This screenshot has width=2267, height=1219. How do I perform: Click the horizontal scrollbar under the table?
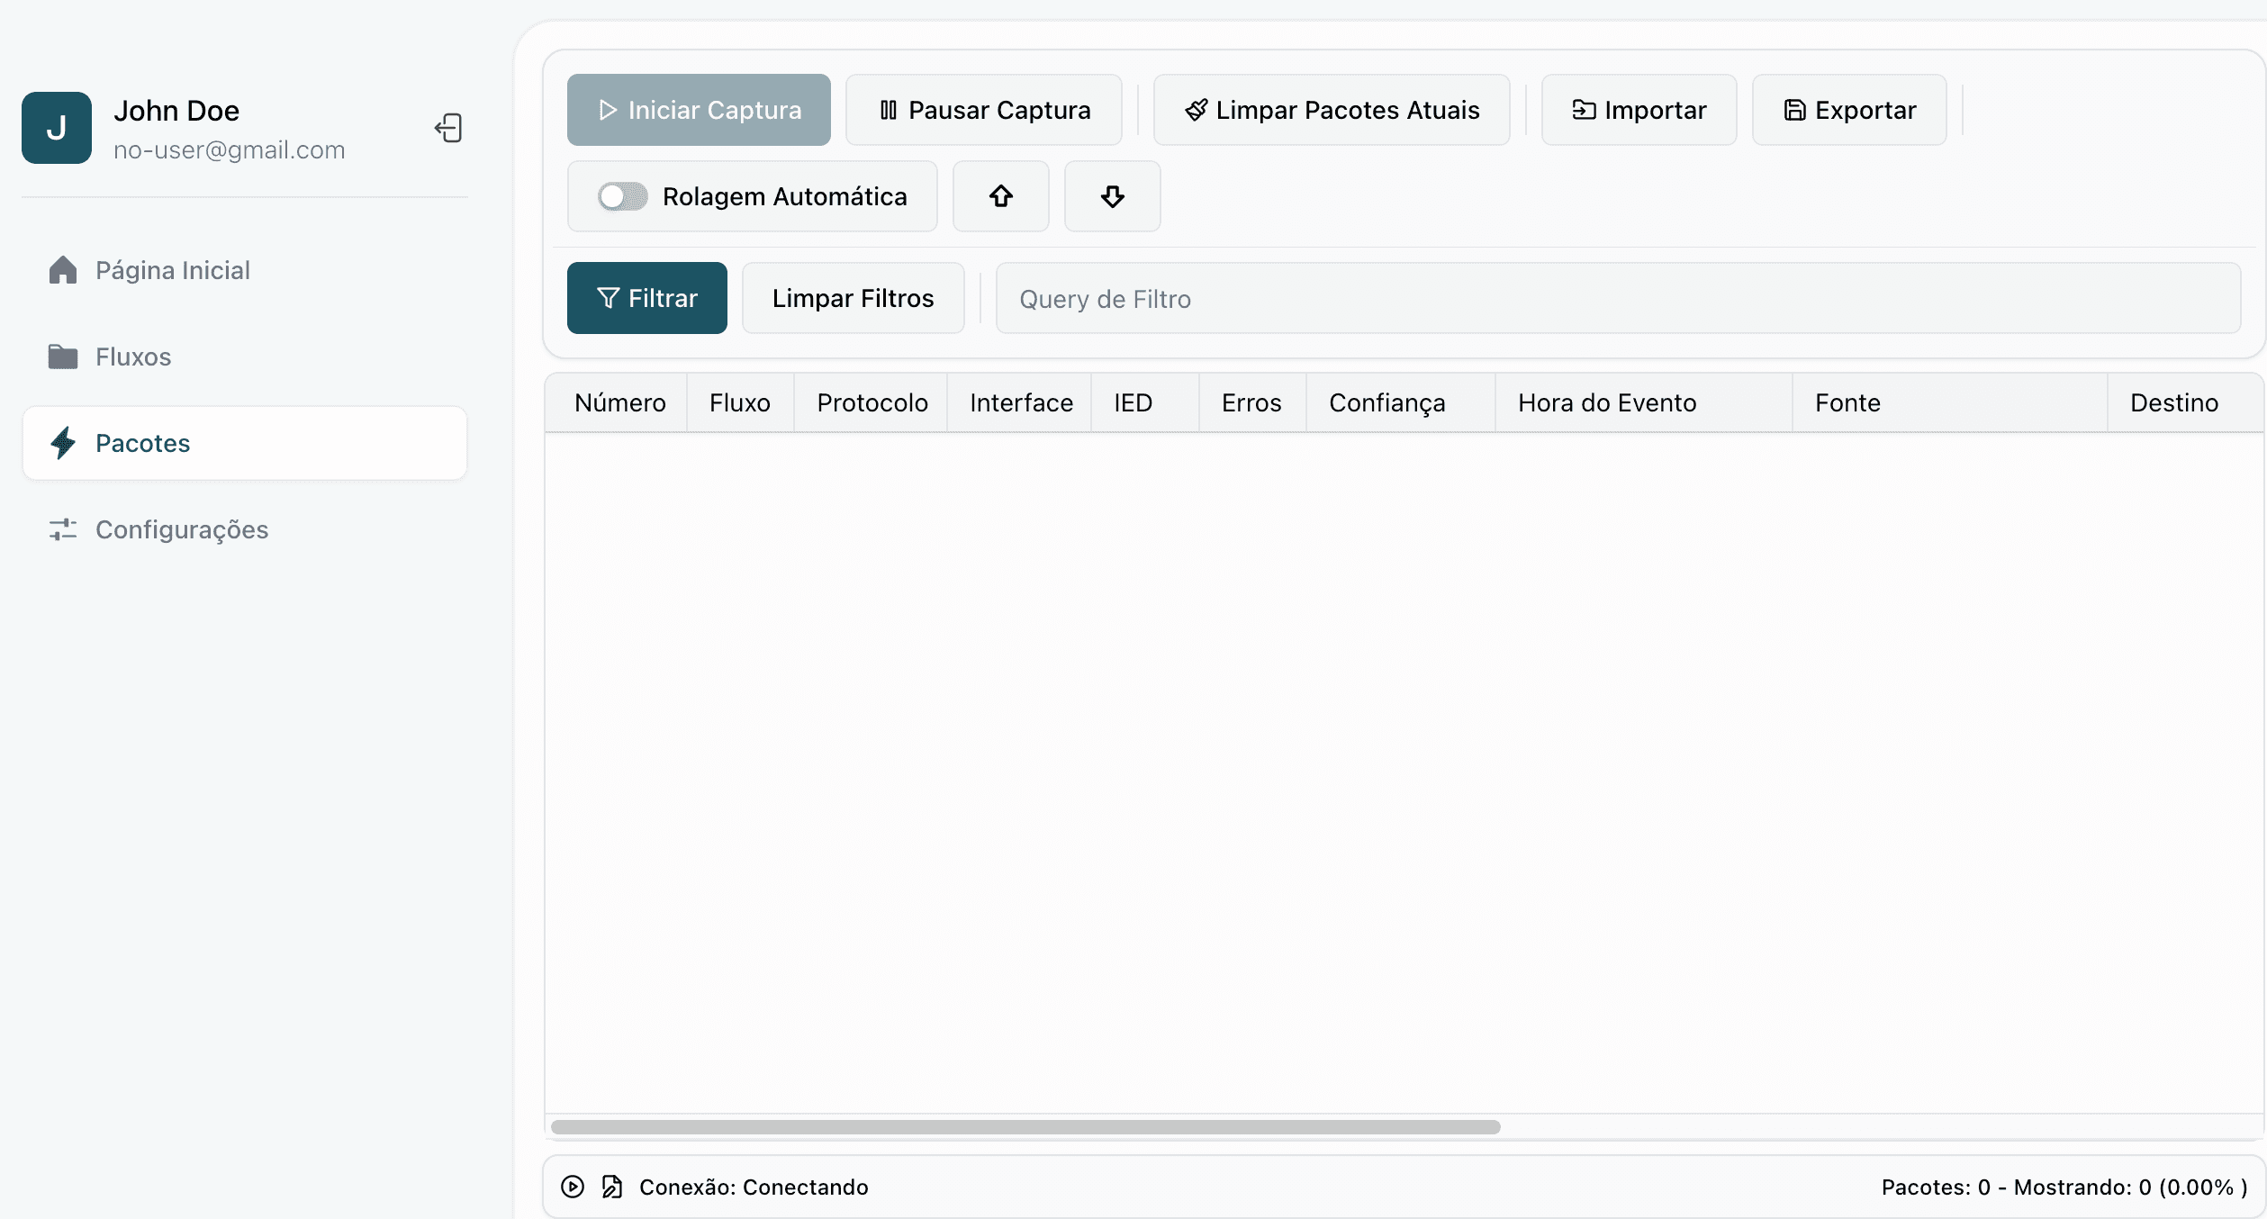(x=1025, y=1127)
